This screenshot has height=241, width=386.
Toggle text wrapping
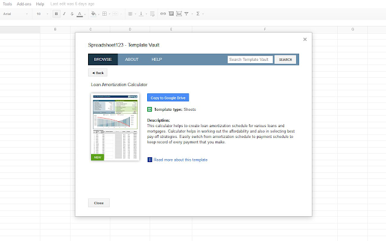click(152, 14)
